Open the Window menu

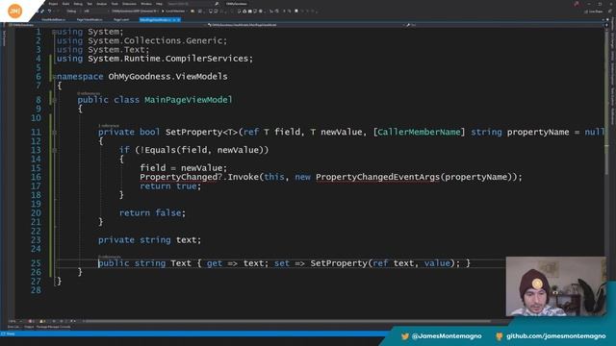click(x=146, y=4)
